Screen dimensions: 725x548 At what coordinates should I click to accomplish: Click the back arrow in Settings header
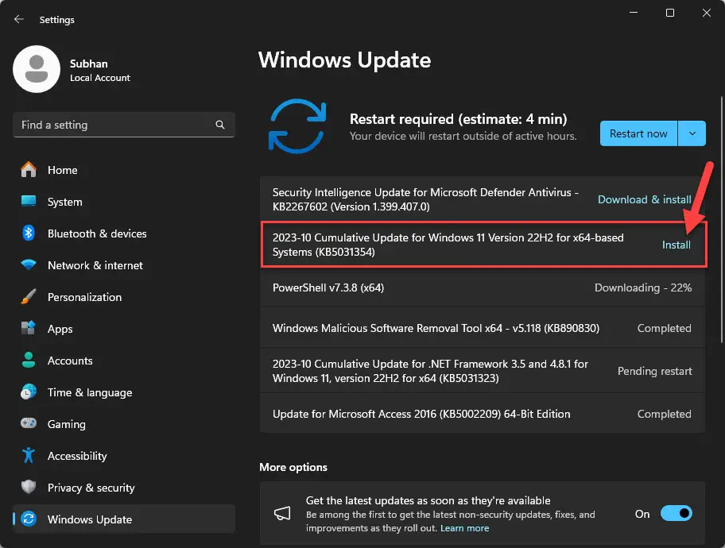tap(18, 19)
